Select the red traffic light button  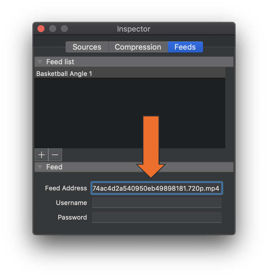tap(41, 29)
